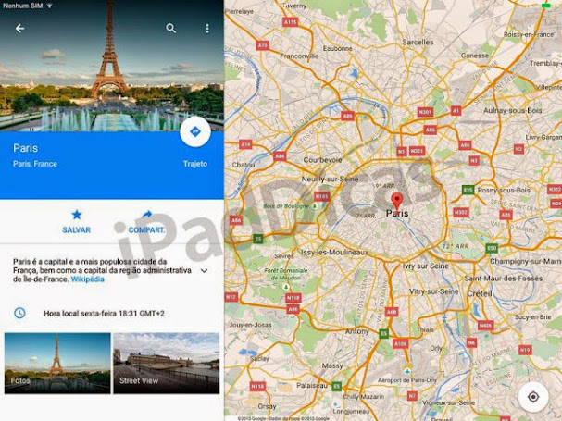The image size is (562, 421).
Task: Tap the Paris title in blue header
Action: coord(25,148)
